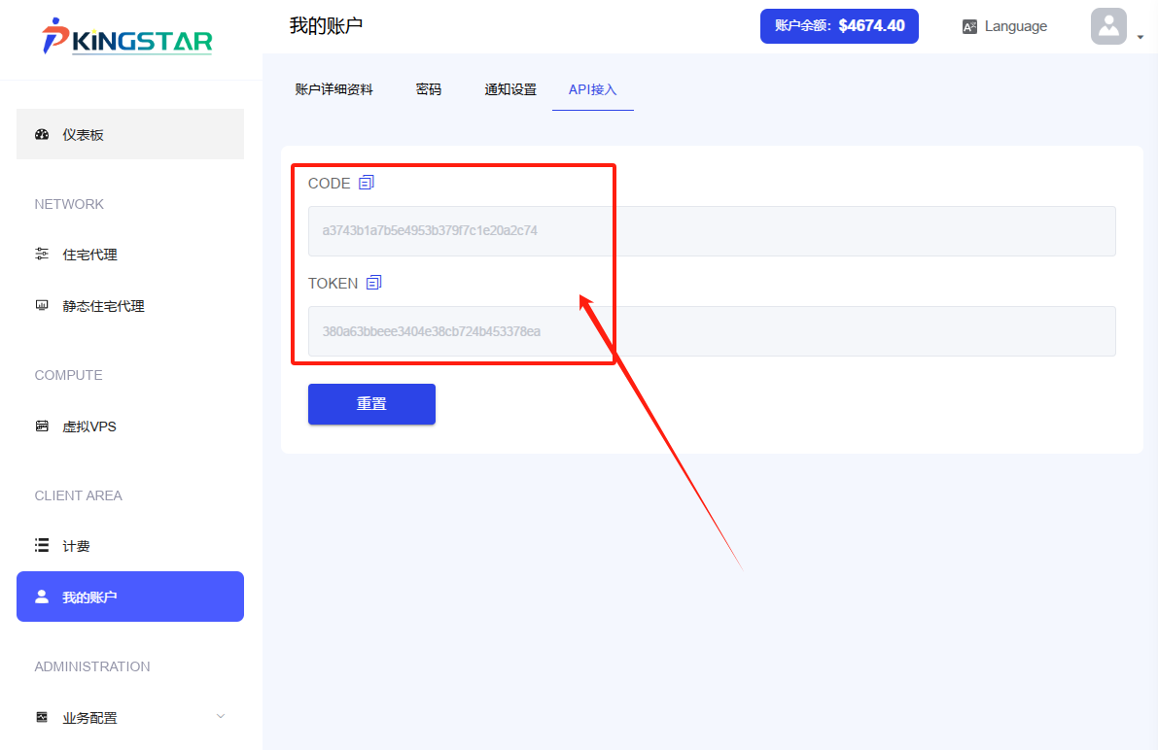Switch to the 密码 tab

pyautogui.click(x=429, y=88)
